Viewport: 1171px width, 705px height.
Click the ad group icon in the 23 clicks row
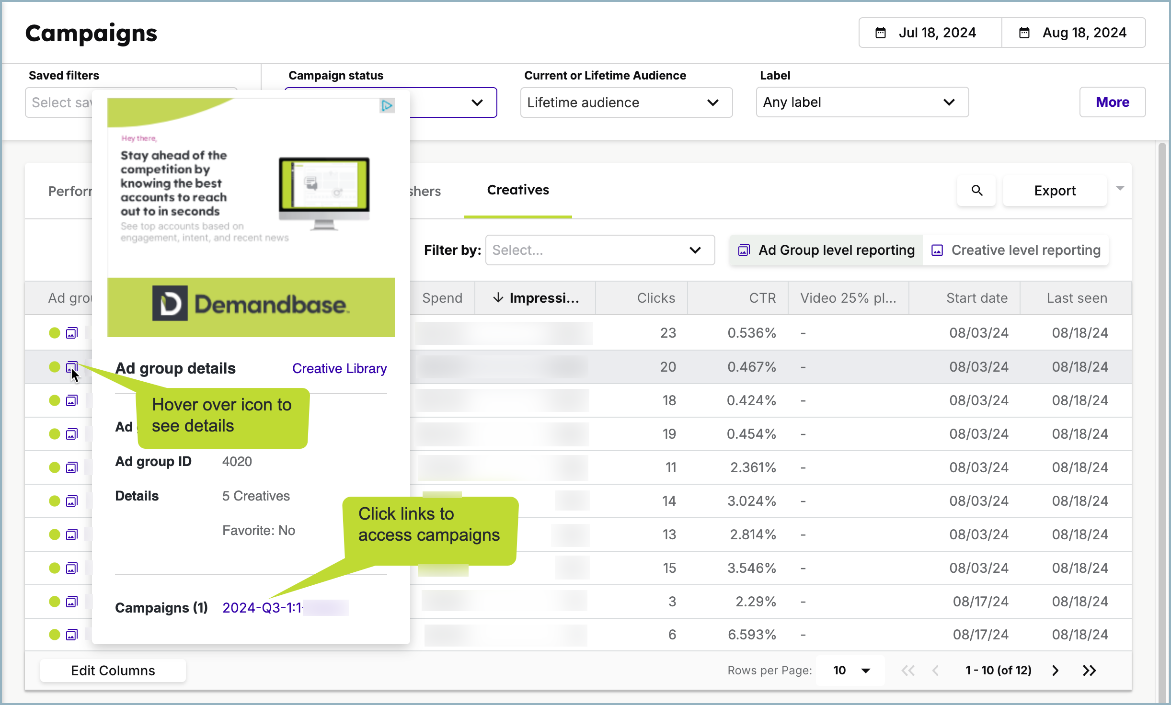(x=72, y=333)
